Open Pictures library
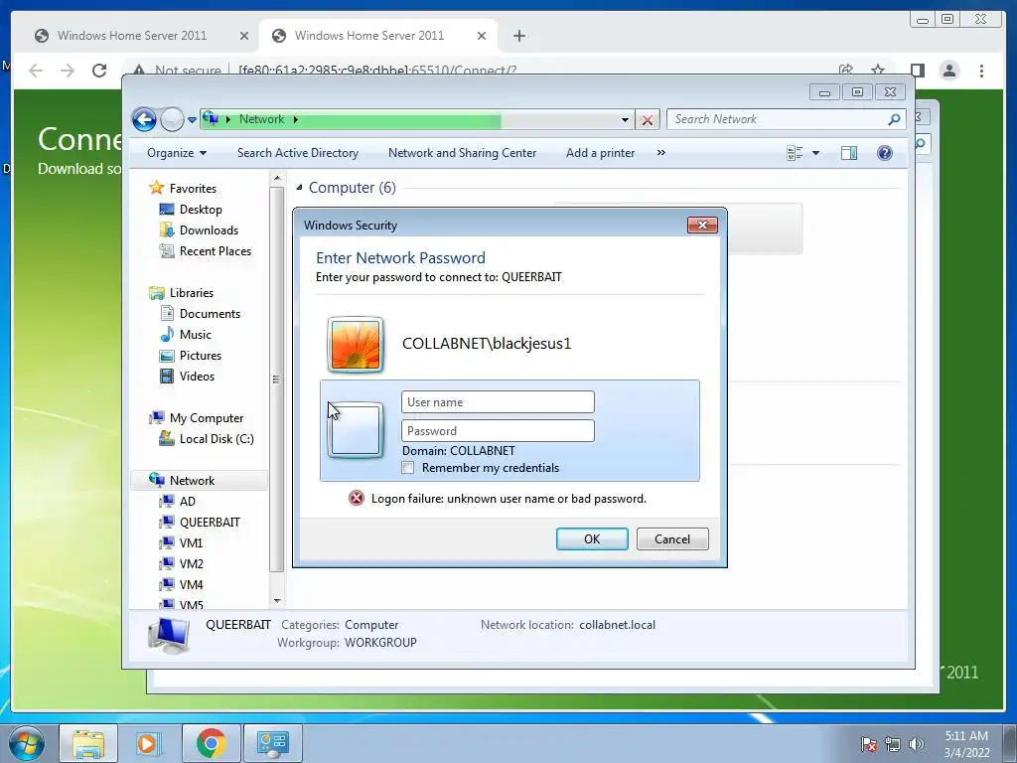The image size is (1017, 763). pyautogui.click(x=200, y=356)
